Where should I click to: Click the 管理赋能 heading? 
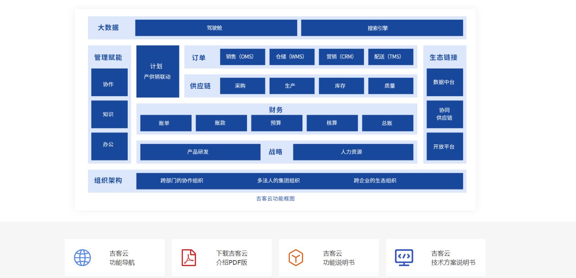point(108,57)
